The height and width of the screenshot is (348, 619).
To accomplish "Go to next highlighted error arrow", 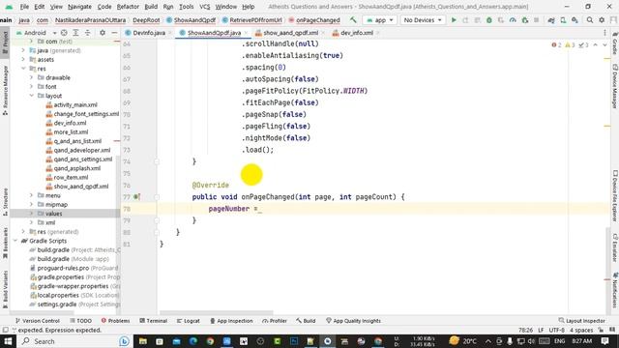I will [604, 45].
